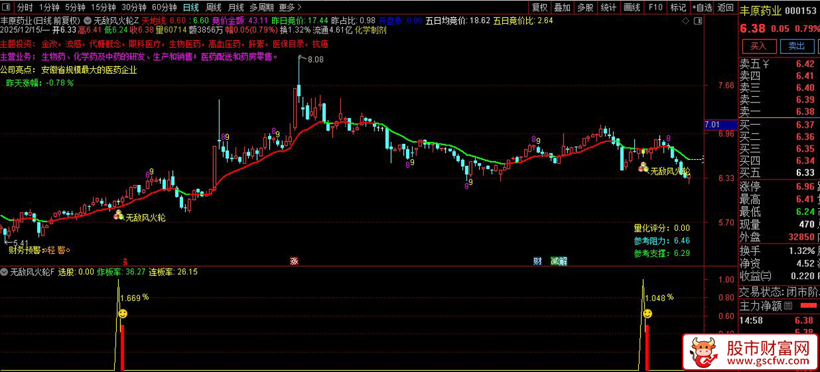Click the 买入 buy button
The image size is (820, 372).
point(758,46)
